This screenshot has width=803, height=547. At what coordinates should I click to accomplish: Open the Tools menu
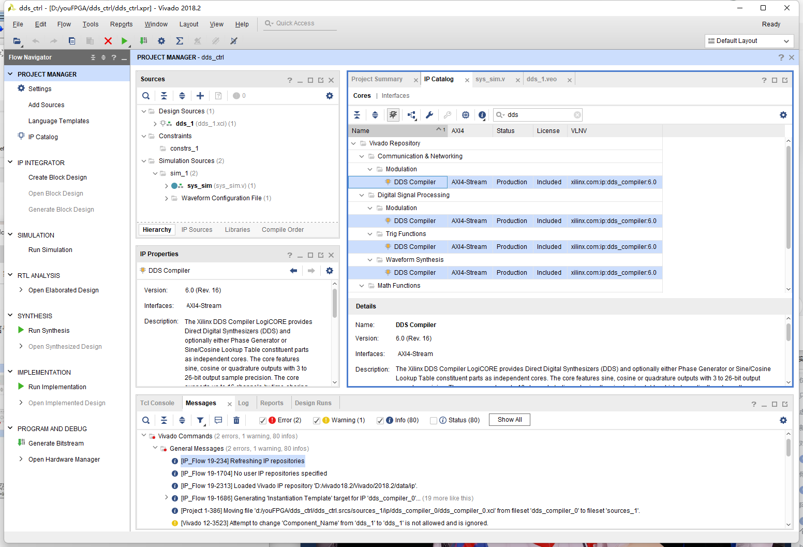(x=91, y=24)
